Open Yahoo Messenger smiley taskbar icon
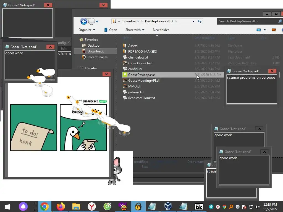This screenshot has width=283, height=212. pos(123,206)
